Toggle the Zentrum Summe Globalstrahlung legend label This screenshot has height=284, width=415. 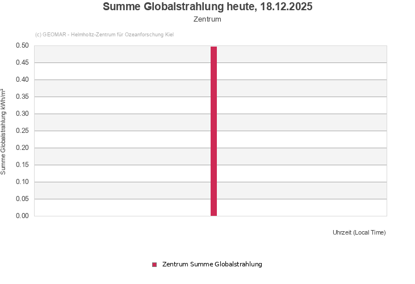coord(212,264)
